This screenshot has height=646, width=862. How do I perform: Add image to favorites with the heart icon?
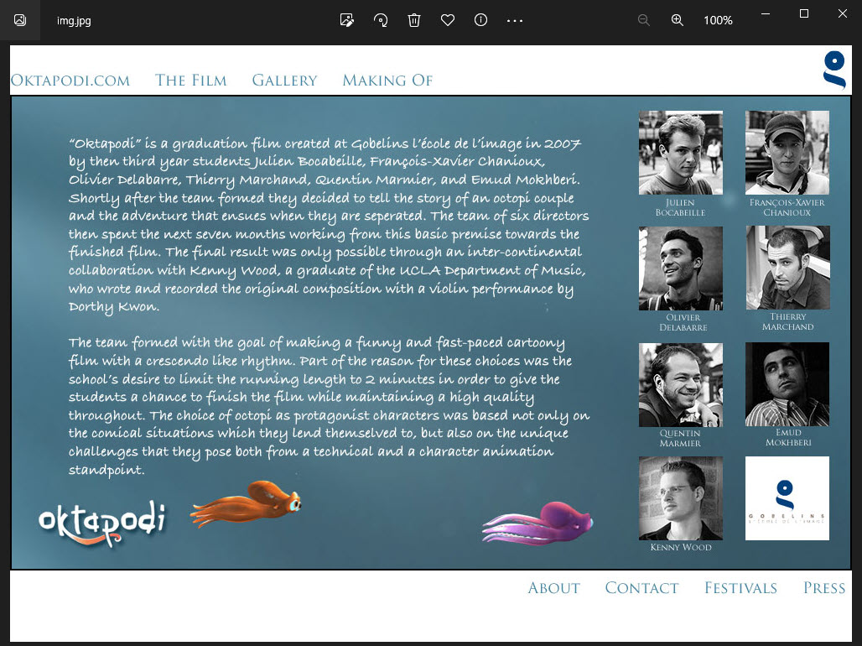coord(448,20)
